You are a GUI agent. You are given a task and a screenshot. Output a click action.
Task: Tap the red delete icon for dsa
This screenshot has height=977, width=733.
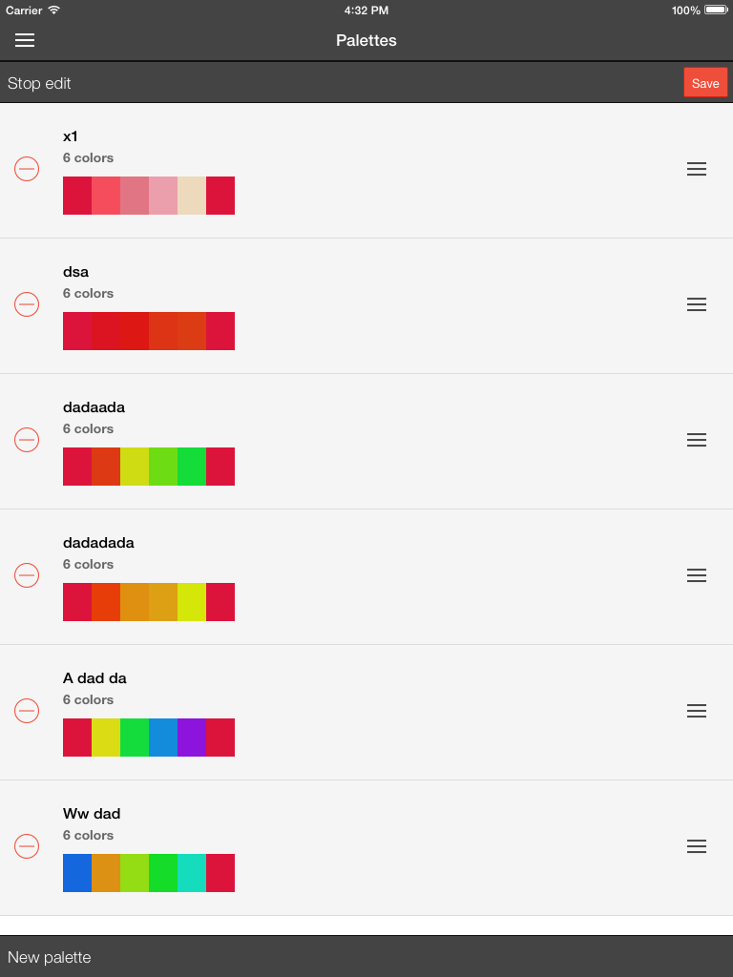(x=27, y=304)
